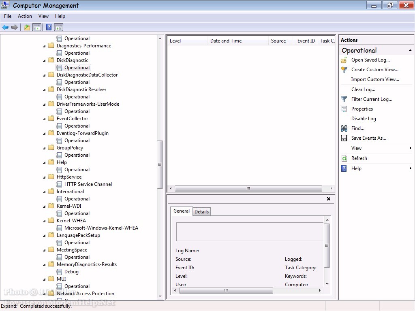This screenshot has height=311, width=415.
Task: Click the MeetingSpace folder icon
Action: 51,249
